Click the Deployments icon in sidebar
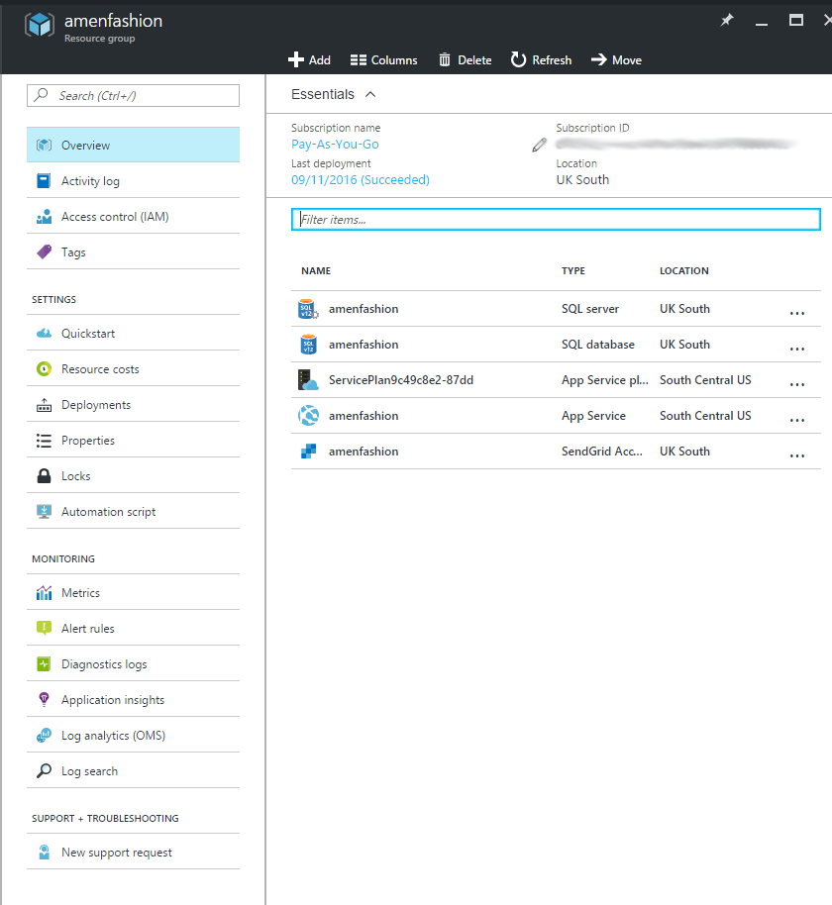Screen dimensions: 832x905 pos(44,405)
